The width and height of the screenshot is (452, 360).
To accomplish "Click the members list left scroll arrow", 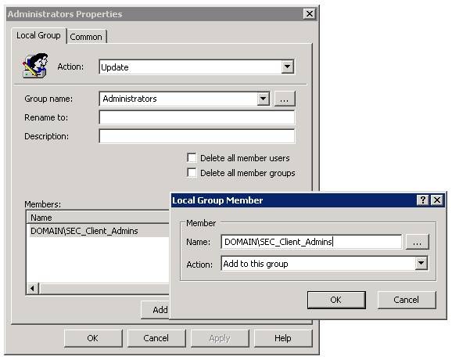I will 33,288.
